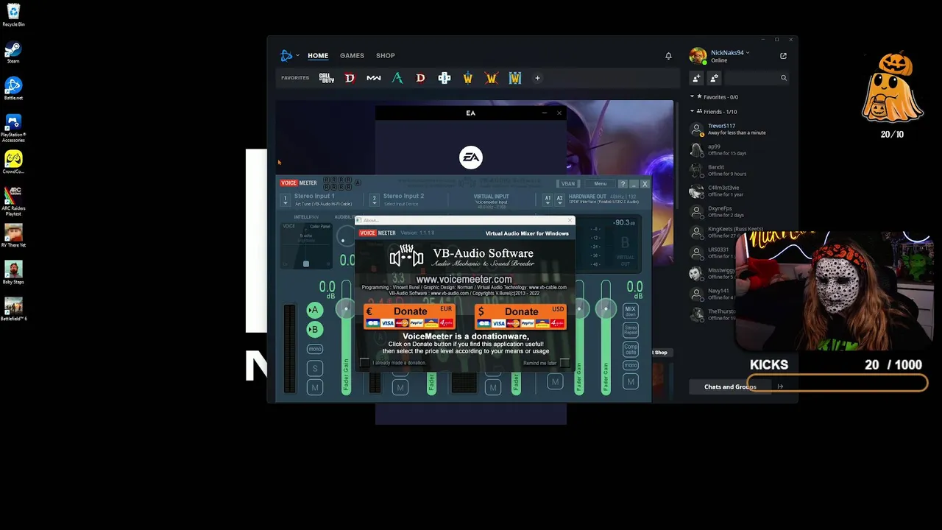
Task: Click NickNaks94 profile avatar
Action: click(698, 56)
